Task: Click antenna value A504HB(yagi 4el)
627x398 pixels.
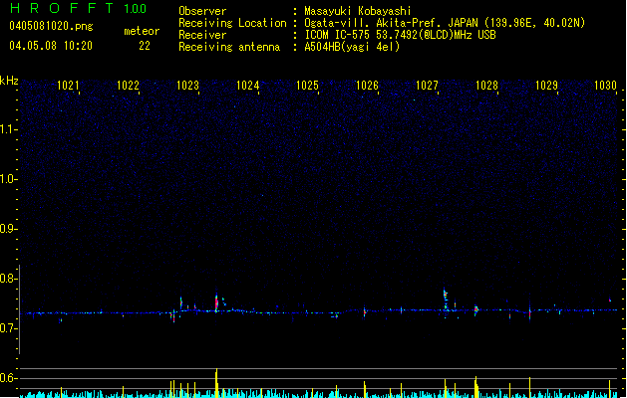Action: tap(352, 47)
